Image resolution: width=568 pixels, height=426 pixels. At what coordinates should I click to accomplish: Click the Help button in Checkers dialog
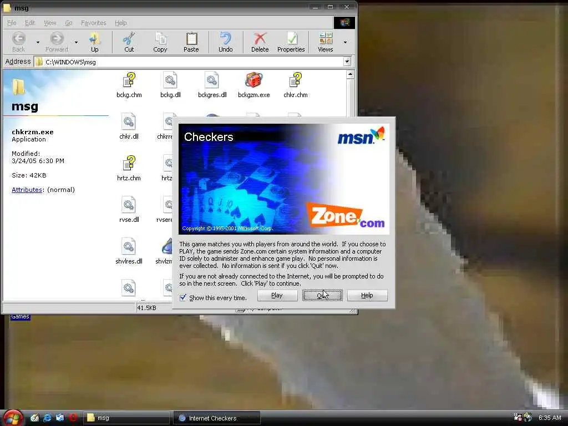pyautogui.click(x=367, y=295)
